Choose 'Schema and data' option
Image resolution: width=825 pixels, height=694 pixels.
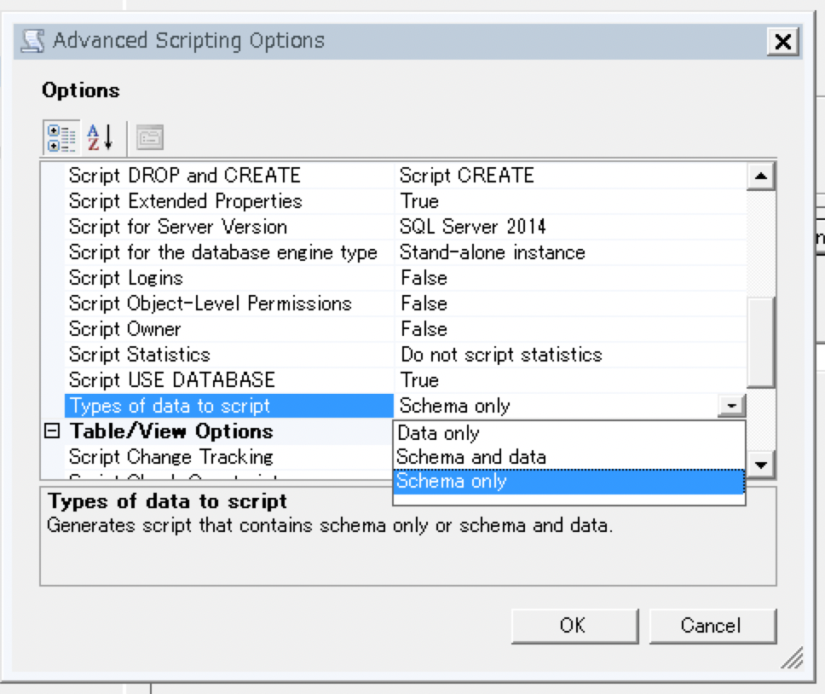pyautogui.click(x=471, y=457)
